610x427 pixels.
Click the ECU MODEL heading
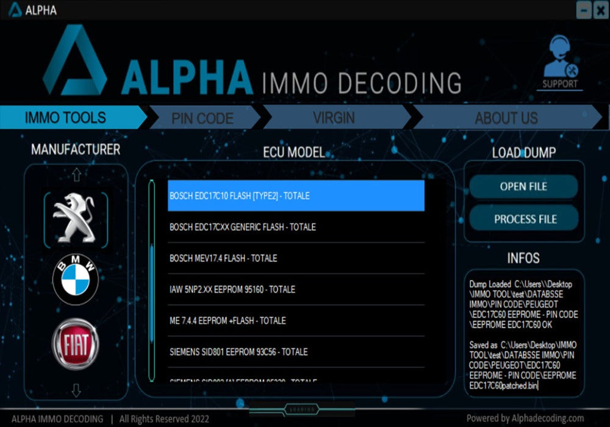(x=294, y=152)
